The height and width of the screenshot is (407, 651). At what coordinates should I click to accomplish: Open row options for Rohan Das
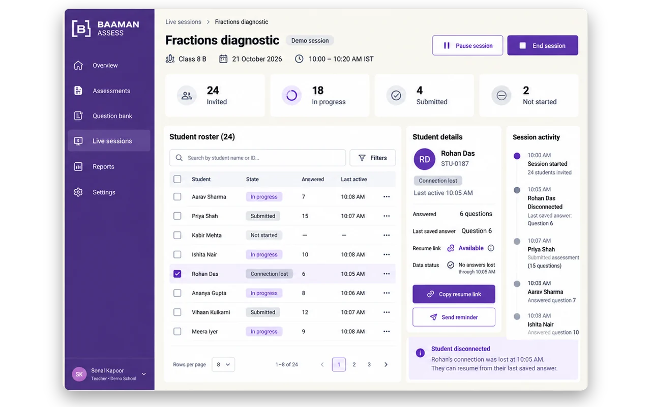pos(387,274)
